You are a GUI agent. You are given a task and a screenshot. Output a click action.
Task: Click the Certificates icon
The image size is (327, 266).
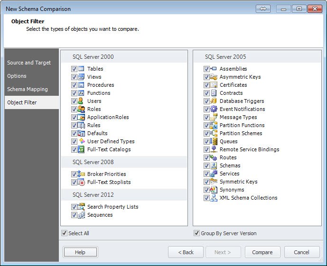point(214,85)
